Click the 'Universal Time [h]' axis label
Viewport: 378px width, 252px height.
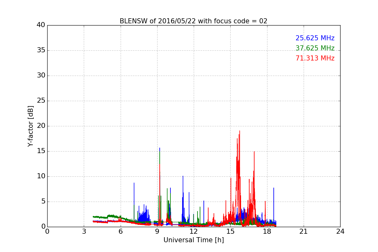pyautogui.click(x=193, y=240)
